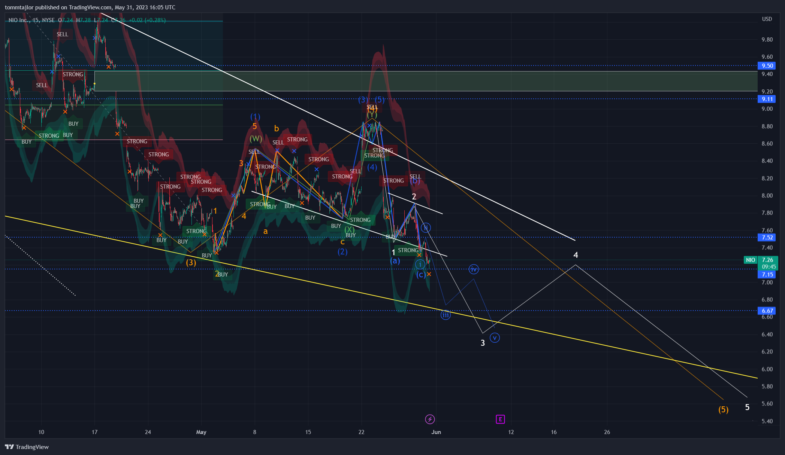Select the white 4 projection label

click(x=576, y=255)
